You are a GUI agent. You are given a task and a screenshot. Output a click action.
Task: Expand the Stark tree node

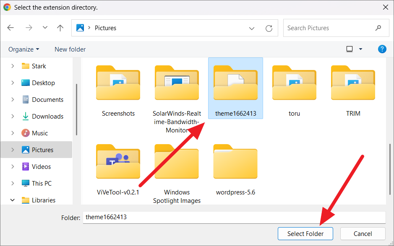click(x=13, y=66)
